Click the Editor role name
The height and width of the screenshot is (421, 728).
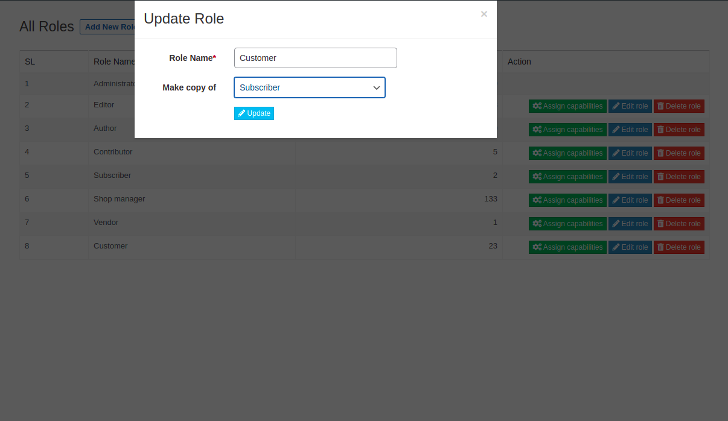[104, 105]
